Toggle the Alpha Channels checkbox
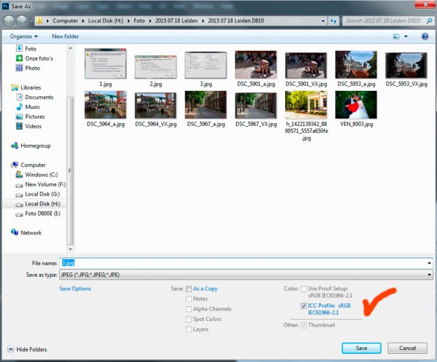The width and height of the screenshot is (437, 362). [188, 309]
